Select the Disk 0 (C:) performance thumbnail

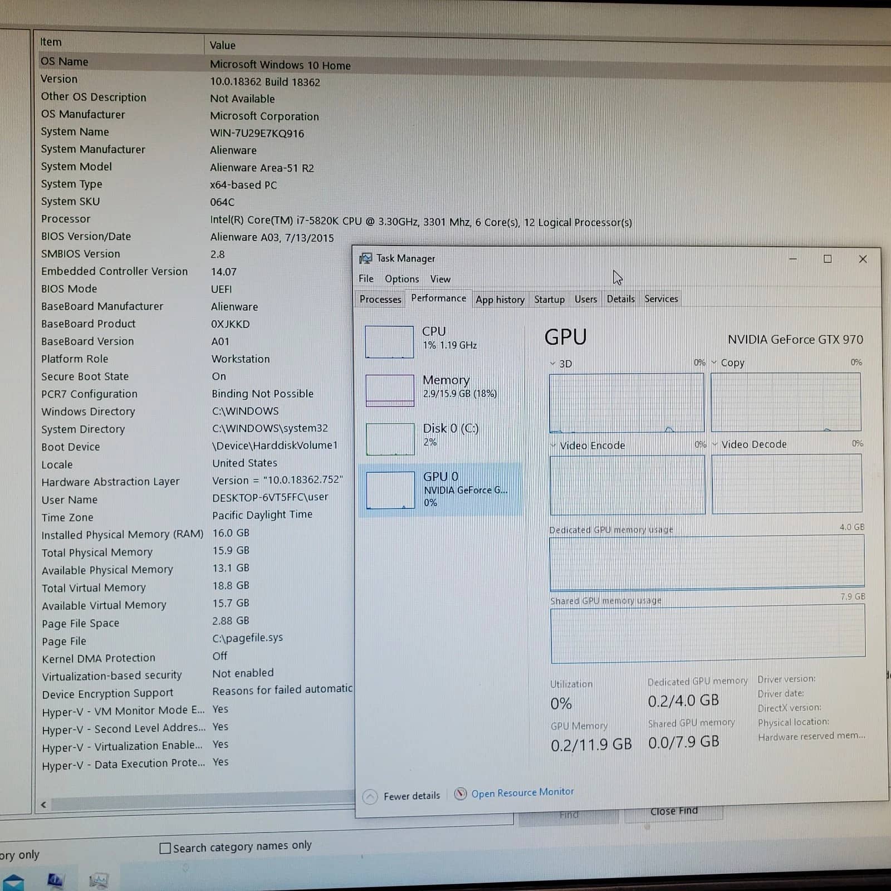click(x=390, y=439)
